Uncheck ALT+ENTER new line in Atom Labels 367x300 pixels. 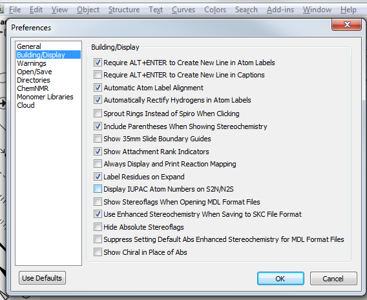(x=98, y=63)
